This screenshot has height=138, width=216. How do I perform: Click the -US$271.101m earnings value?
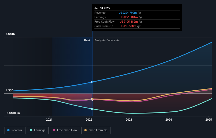128,17
